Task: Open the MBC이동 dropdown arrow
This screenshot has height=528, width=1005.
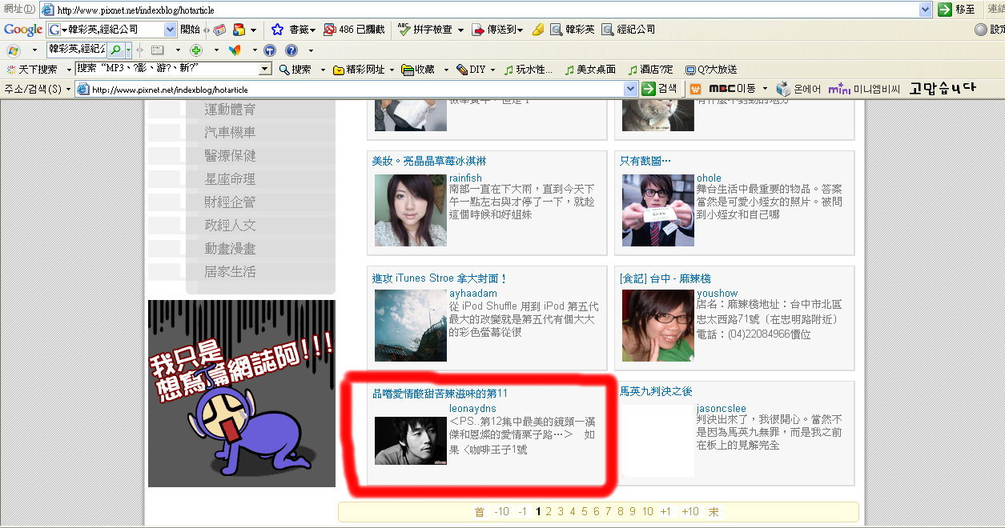Action: [x=765, y=89]
